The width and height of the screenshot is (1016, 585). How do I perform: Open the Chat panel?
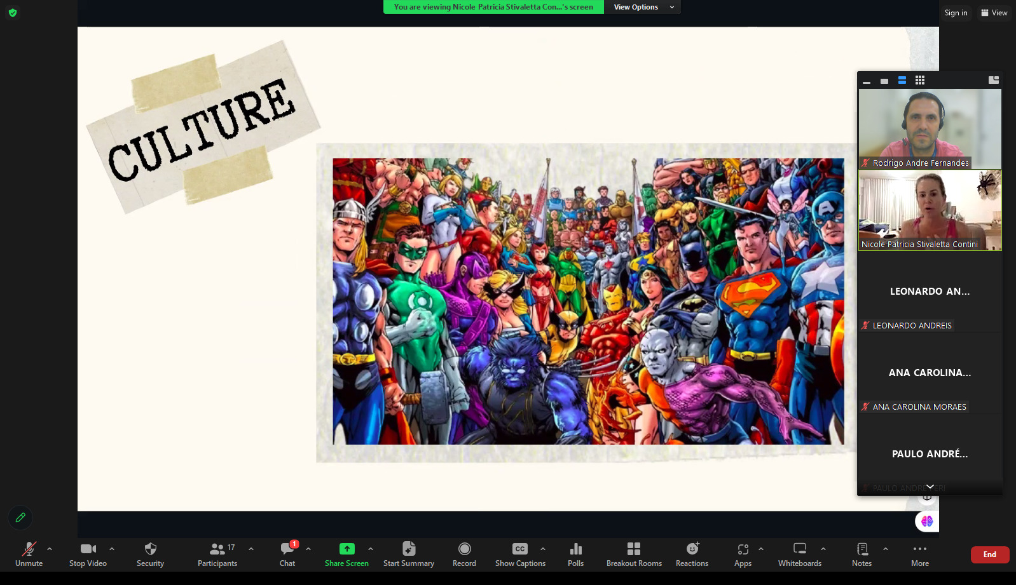287,554
